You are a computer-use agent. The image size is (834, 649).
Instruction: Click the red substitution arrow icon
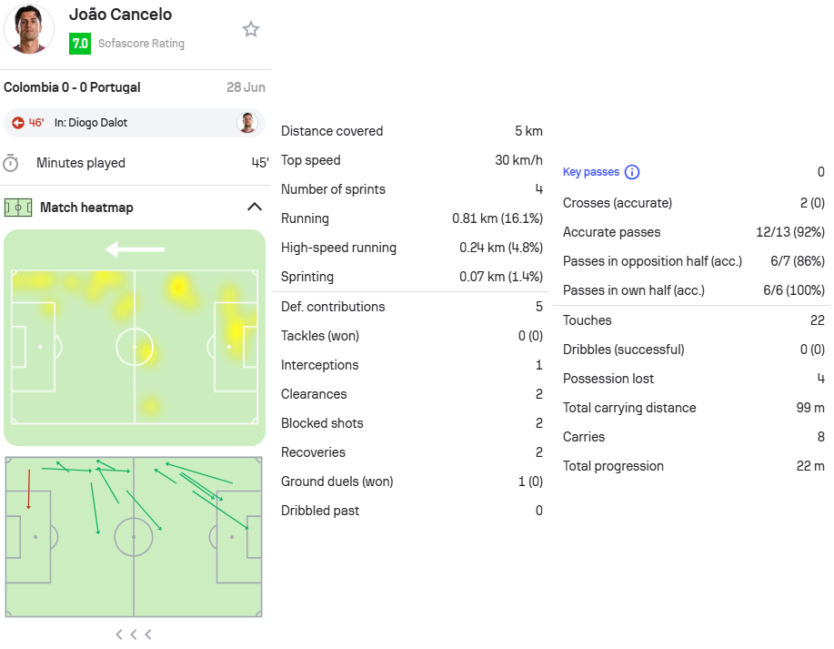pos(18,123)
